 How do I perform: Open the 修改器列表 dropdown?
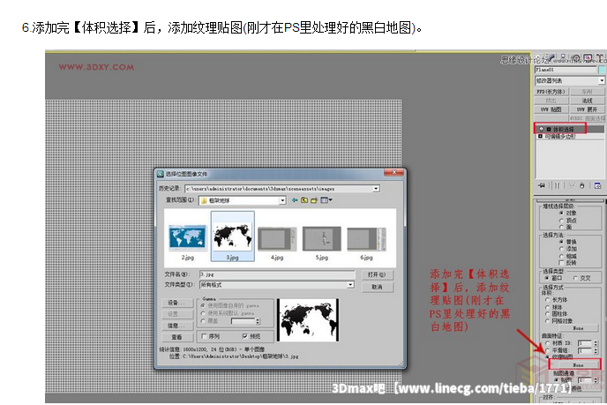(x=601, y=80)
